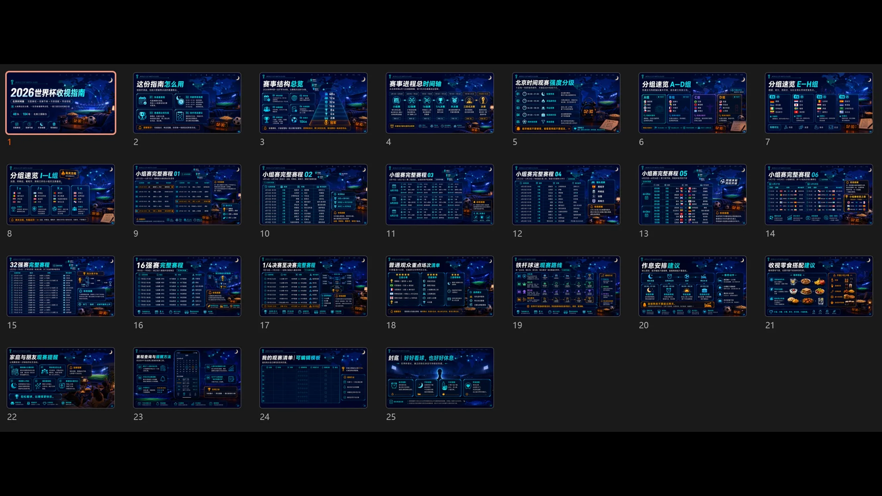The width and height of the screenshot is (882, 496).
Task: Pick final slide 25 封底
Action: [x=440, y=378]
